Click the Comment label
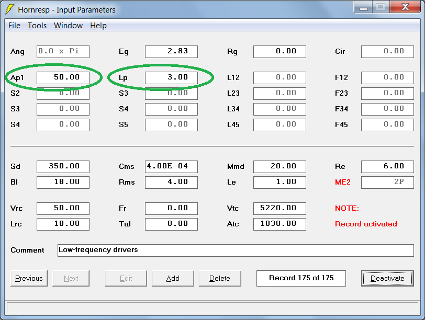The image size is (425, 320). (27, 250)
